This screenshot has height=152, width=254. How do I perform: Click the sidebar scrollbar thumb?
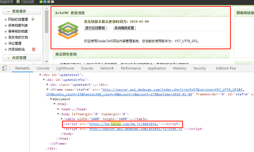[x=47, y=22]
